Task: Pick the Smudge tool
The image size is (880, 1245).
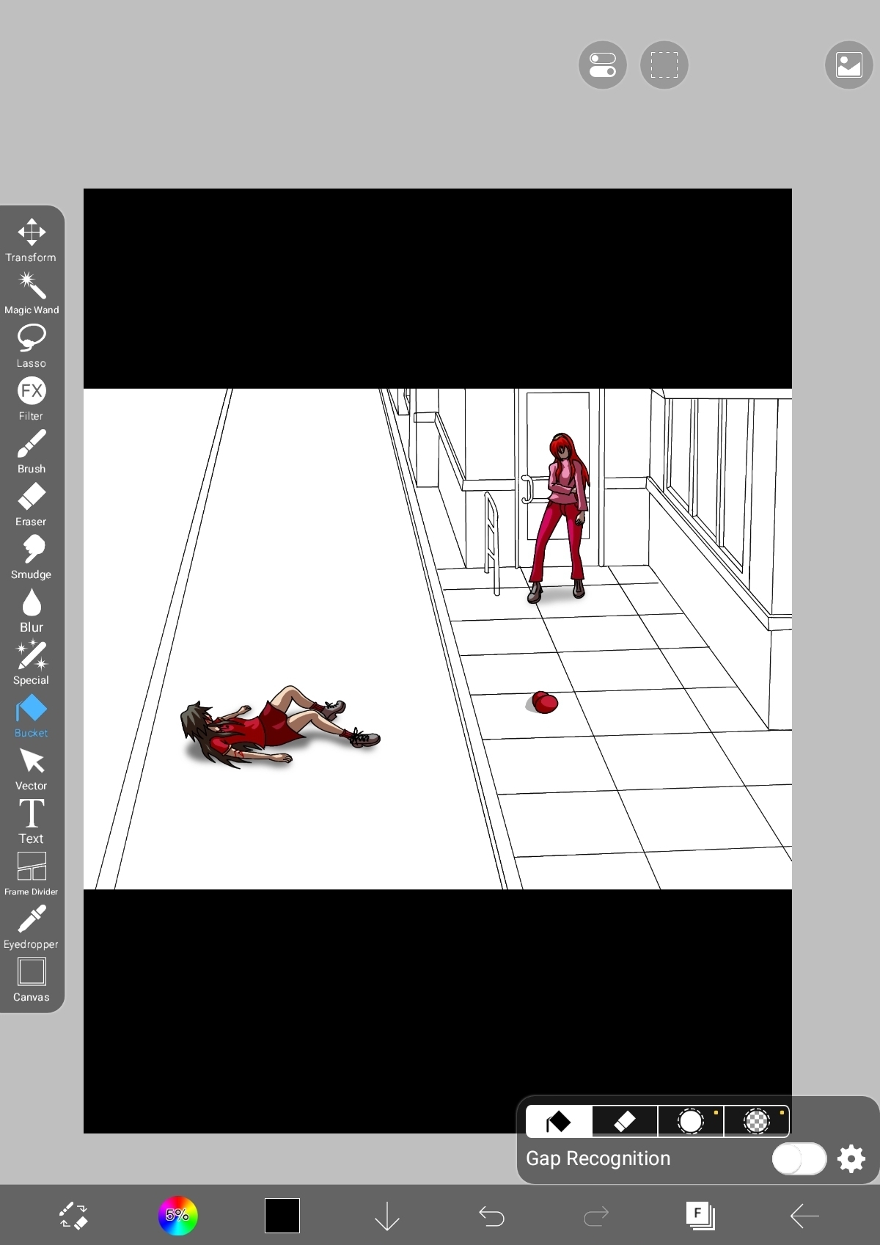Action: tap(32, 556)
